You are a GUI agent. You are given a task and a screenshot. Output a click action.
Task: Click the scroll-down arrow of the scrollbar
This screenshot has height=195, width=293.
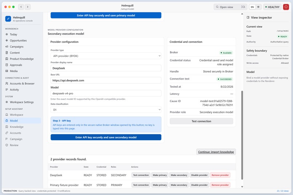point(242,187)
